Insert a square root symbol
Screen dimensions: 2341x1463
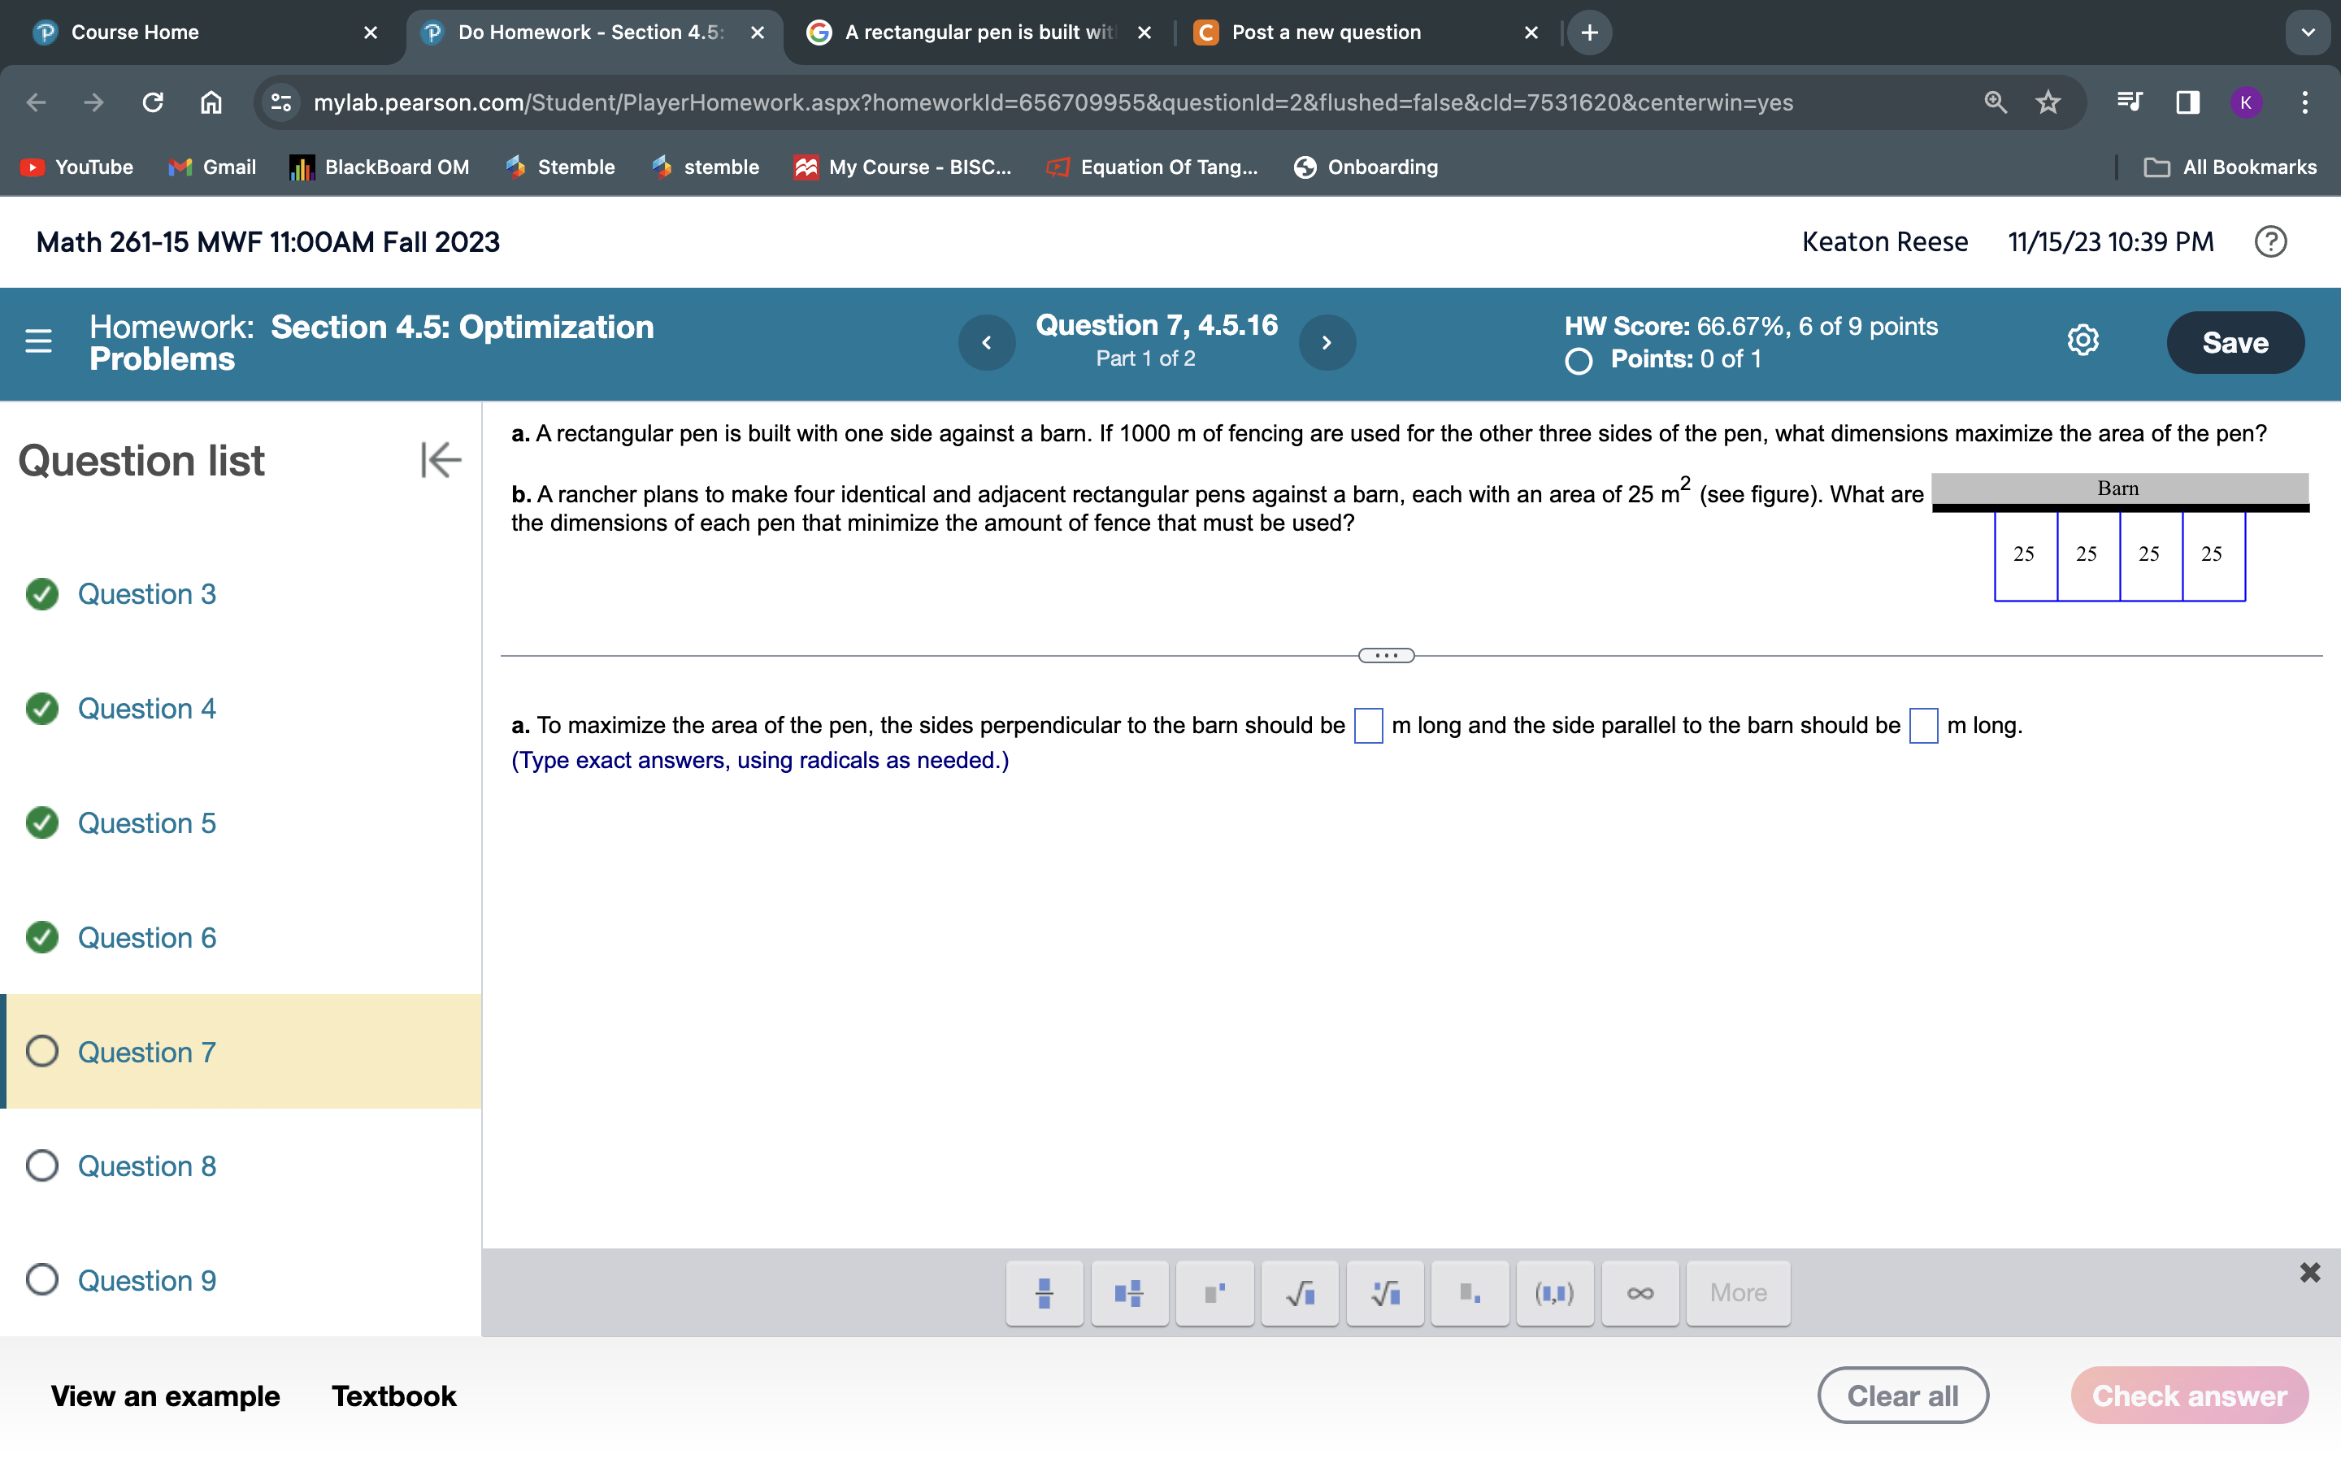(1300, 1292)
